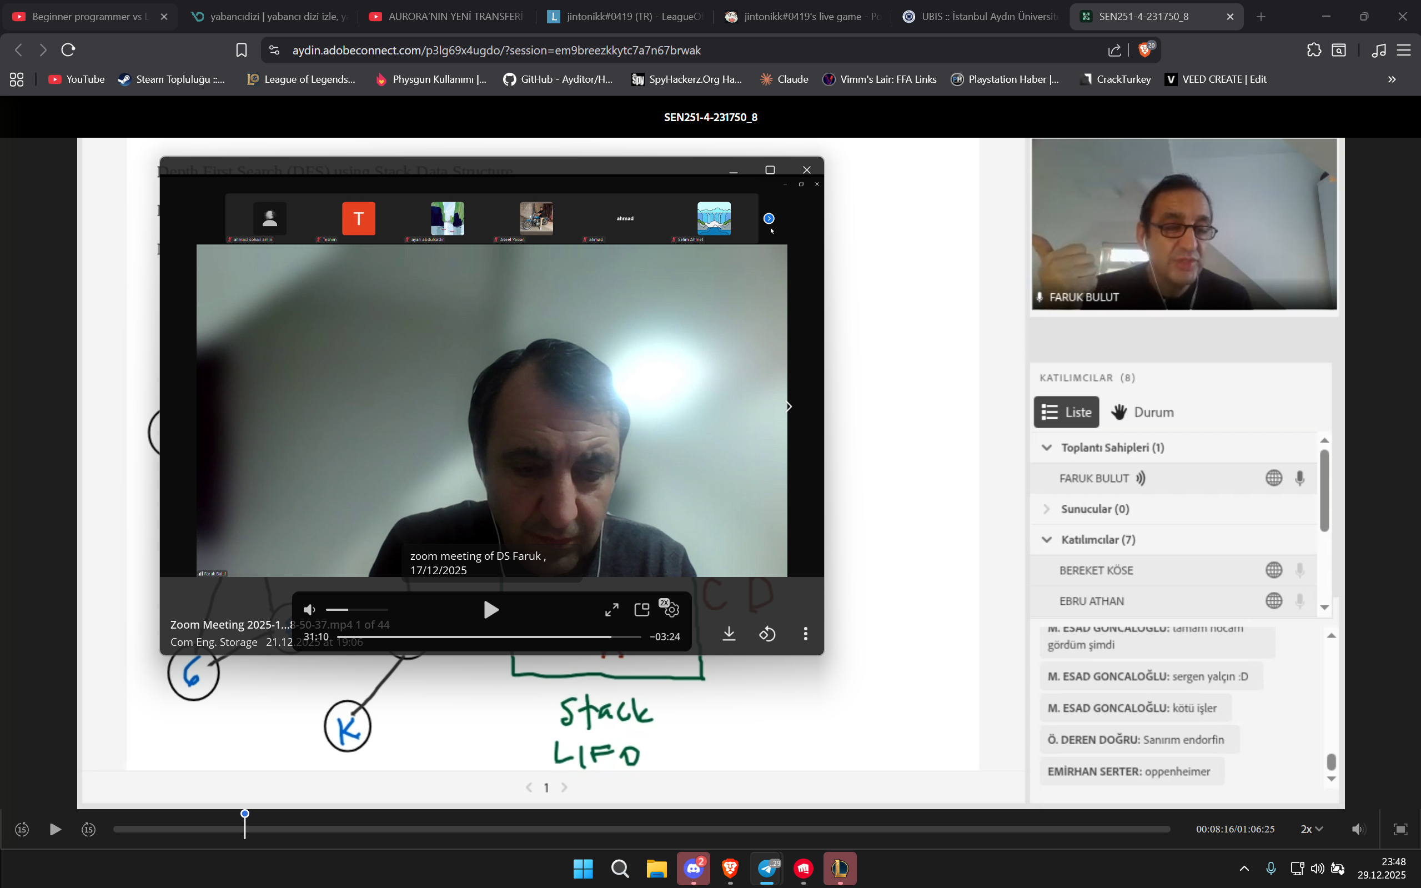
Task: Open Brave Shields lion icon
Action: click(x=1146, y=49)
